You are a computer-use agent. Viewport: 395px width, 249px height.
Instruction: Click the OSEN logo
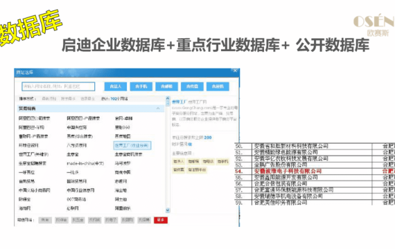(x=374, y=25)
